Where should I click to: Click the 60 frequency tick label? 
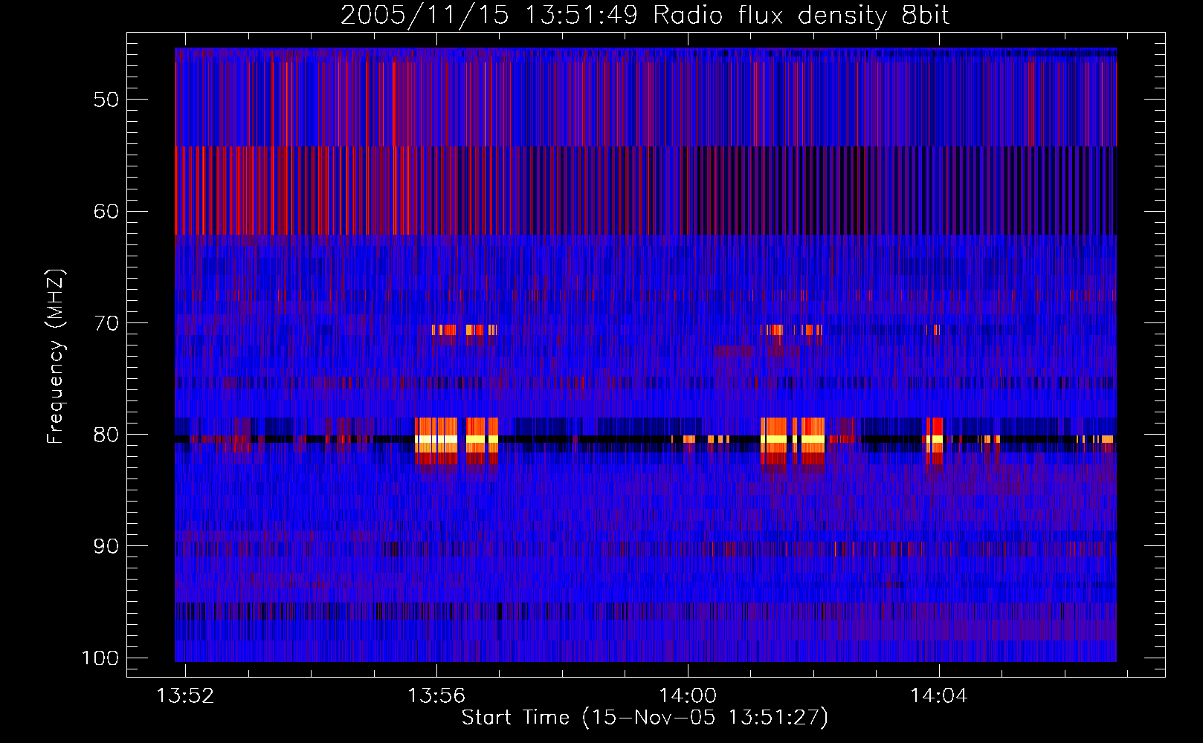point(106,211)
